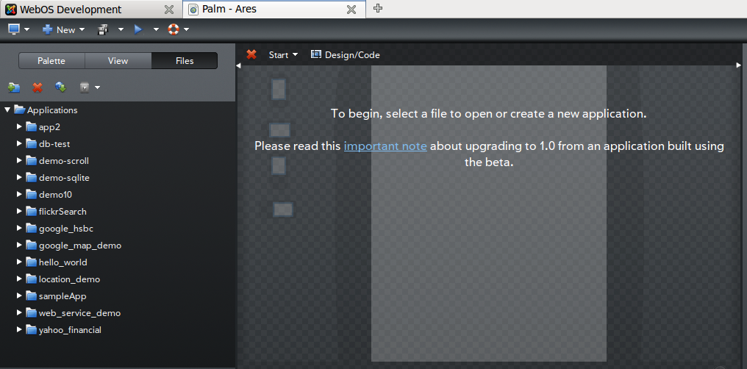Click the Design/Code toggle button
The image size is (747, 369).
pos(346,54)
